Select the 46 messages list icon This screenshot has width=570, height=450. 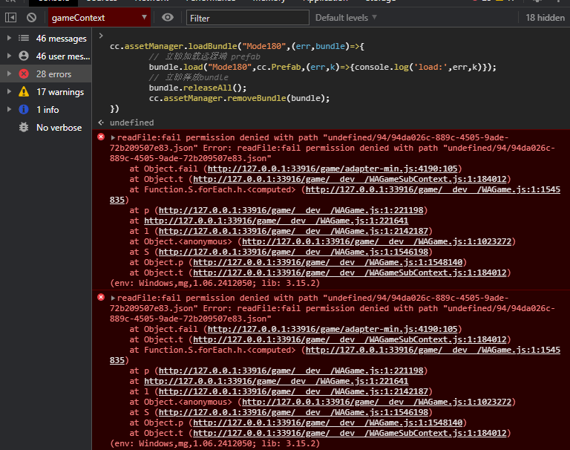pyautogui.click(x=24, y=38)
